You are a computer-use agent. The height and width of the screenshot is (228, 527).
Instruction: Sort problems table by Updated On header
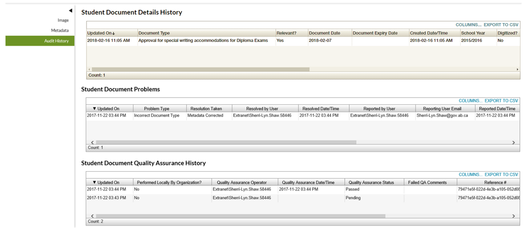click(108, 108)
